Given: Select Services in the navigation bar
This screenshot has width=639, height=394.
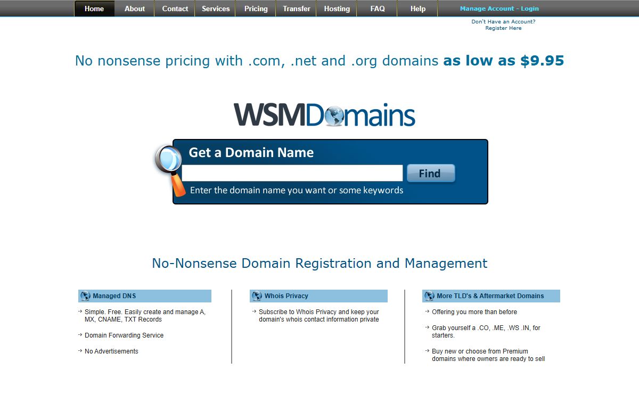Looking at the screenshot, I should click(x=216, y=9).
